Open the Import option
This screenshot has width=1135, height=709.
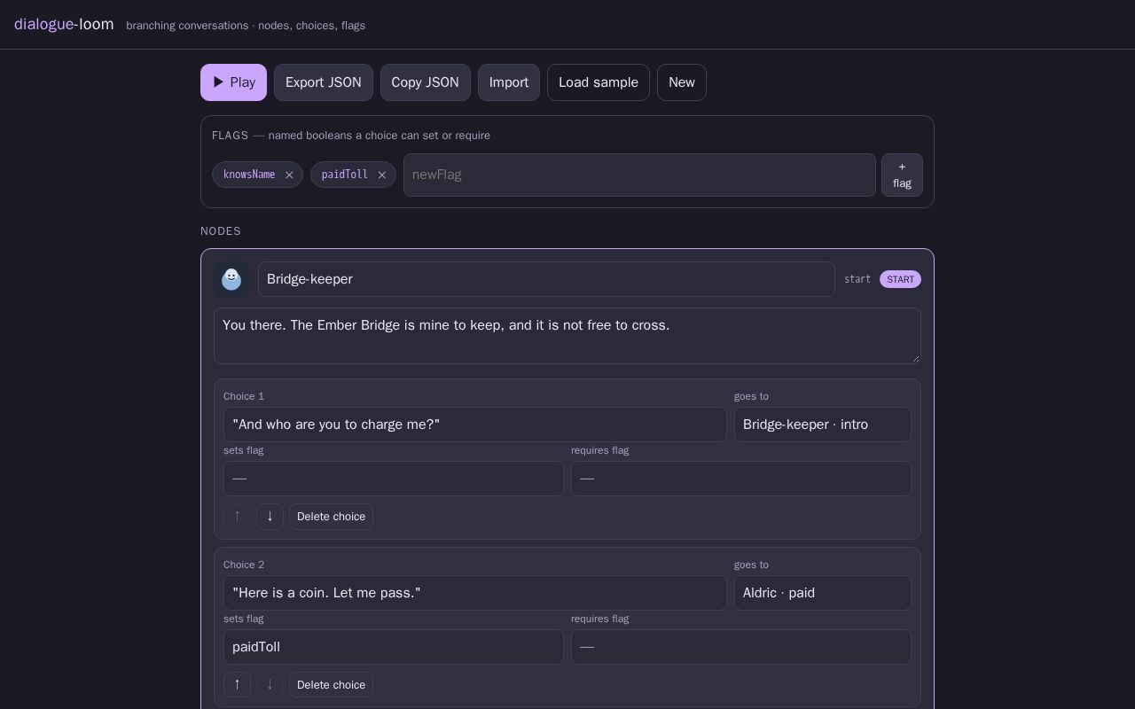pos(509,82)
